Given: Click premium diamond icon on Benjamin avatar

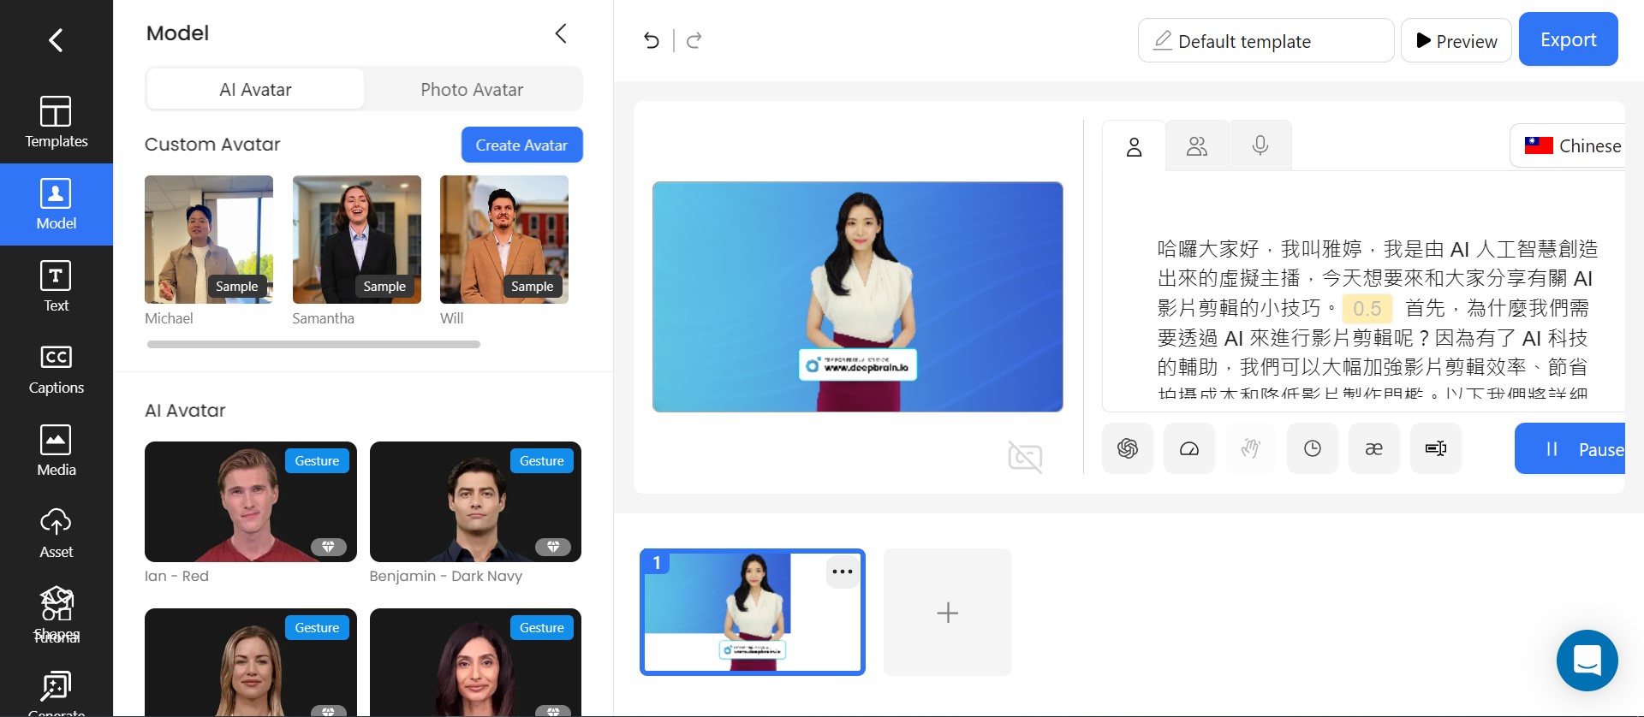Looking at the screenshot, I should pyautogui.click(x=553, y=546).
